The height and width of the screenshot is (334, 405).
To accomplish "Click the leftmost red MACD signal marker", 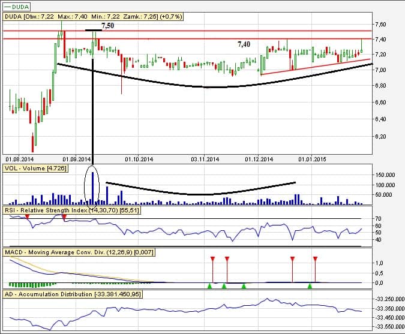I will 212,259.
